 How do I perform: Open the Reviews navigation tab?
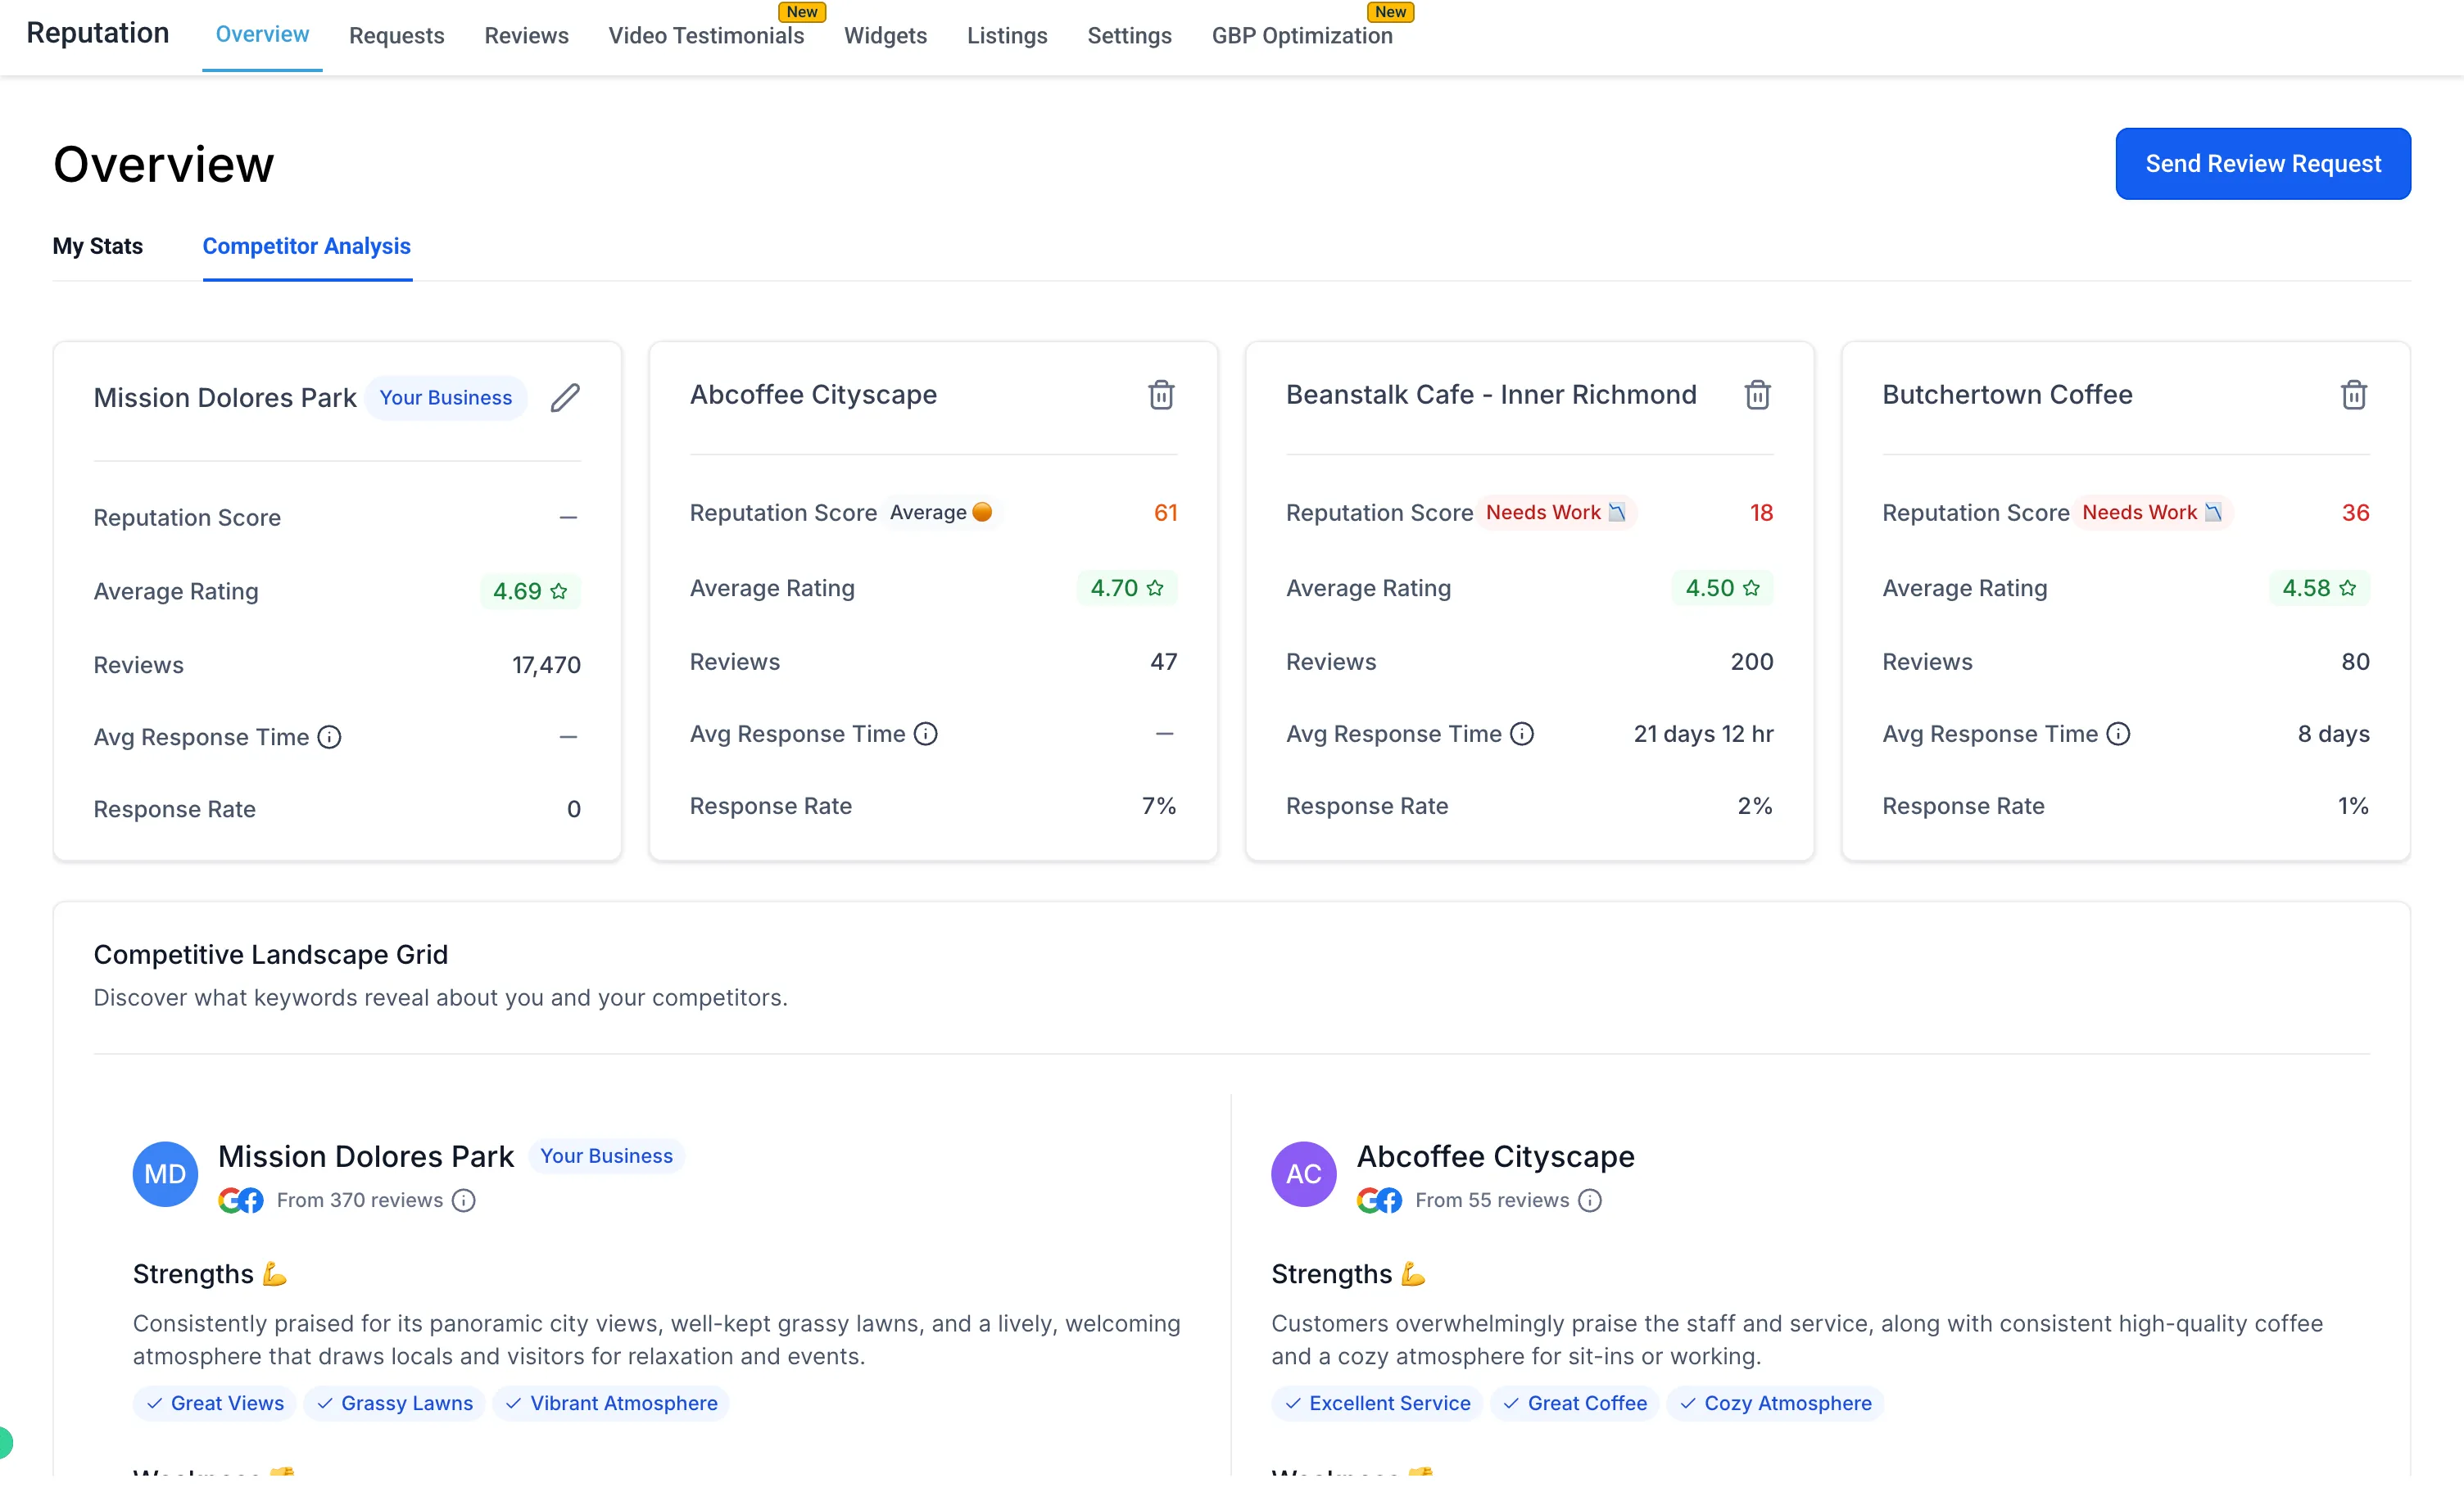click(526, 36)
